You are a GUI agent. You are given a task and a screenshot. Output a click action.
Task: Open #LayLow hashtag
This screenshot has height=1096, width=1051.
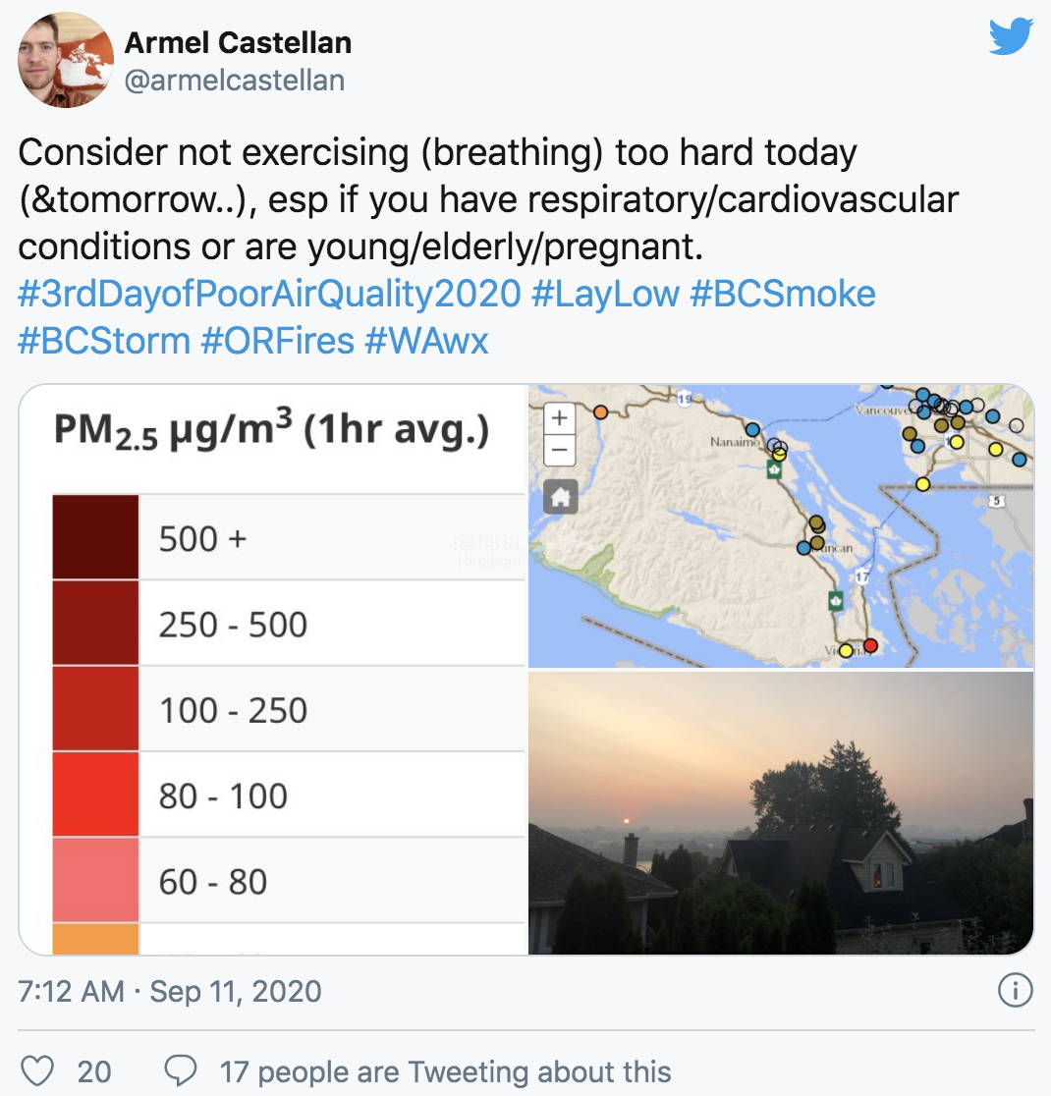click(605, 294)
